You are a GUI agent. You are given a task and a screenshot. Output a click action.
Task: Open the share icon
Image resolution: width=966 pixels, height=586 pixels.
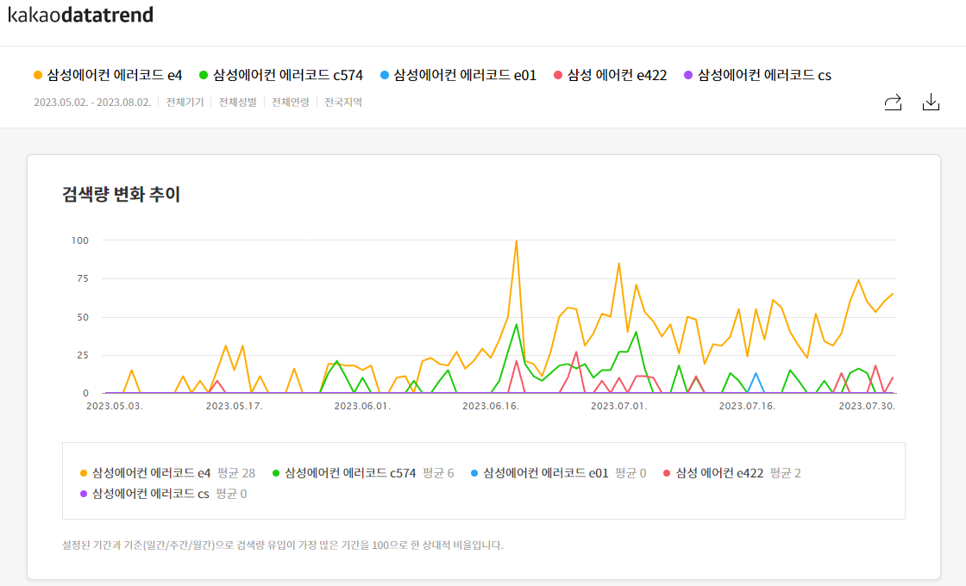tap(893, 103)
